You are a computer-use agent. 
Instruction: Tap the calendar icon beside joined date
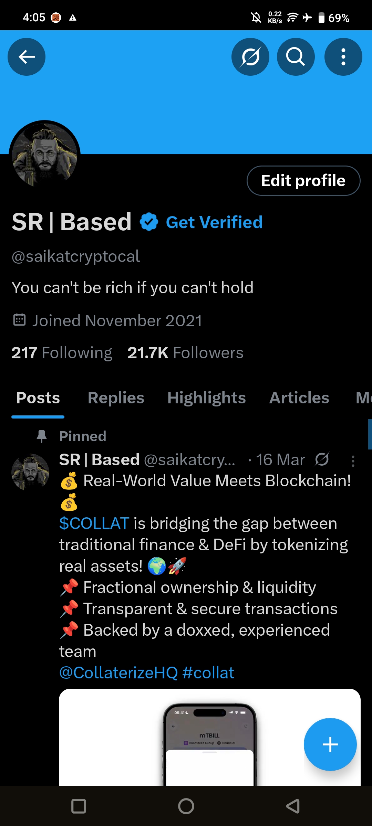point(20,320)
